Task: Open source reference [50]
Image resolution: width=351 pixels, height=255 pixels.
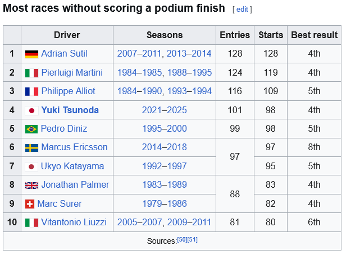Action: tap(182, 240)
